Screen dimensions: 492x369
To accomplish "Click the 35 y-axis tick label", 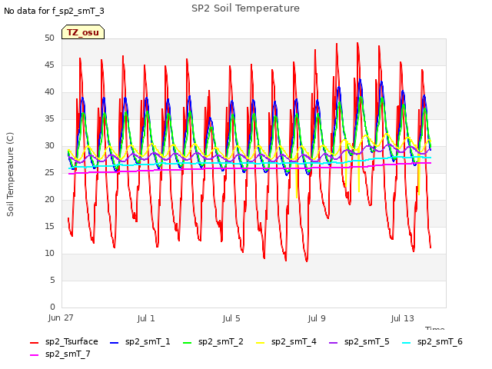I will click(x=49, y=118).
